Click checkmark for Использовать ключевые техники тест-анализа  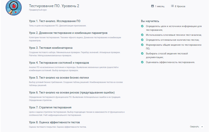(x=142, y=35)
